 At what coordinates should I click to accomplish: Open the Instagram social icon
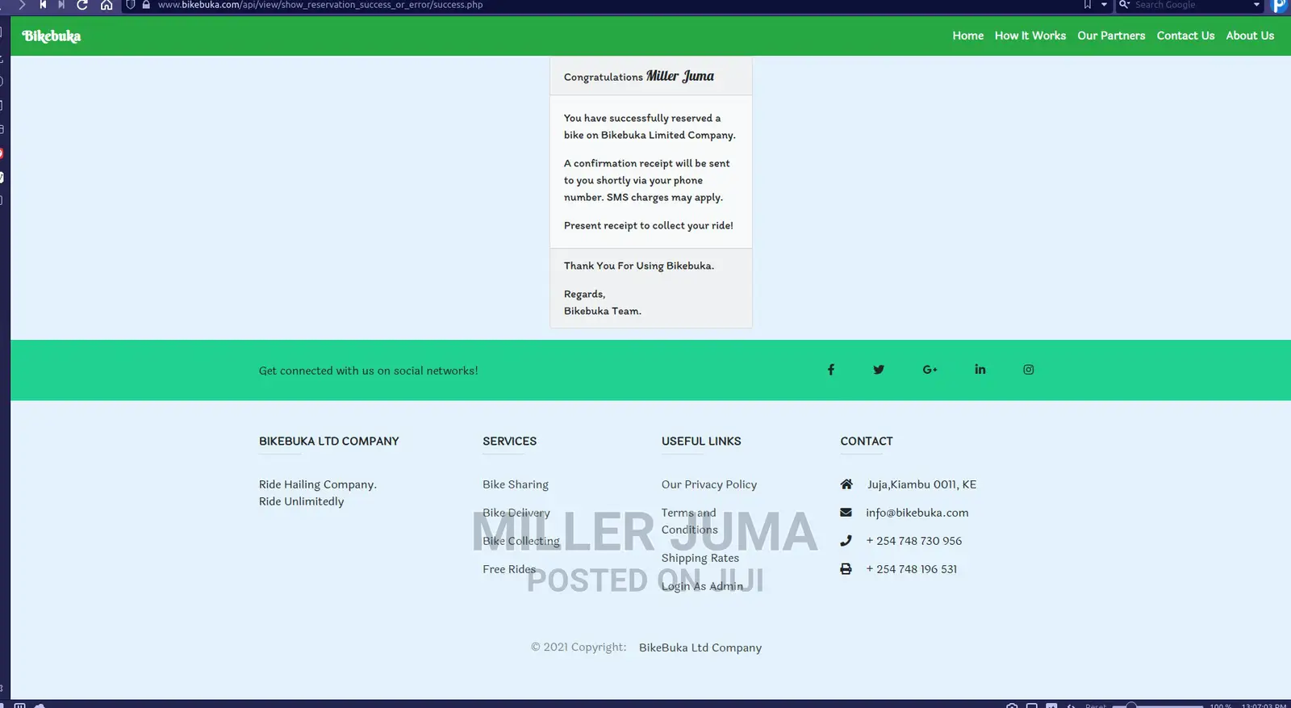coord(1029,370)
